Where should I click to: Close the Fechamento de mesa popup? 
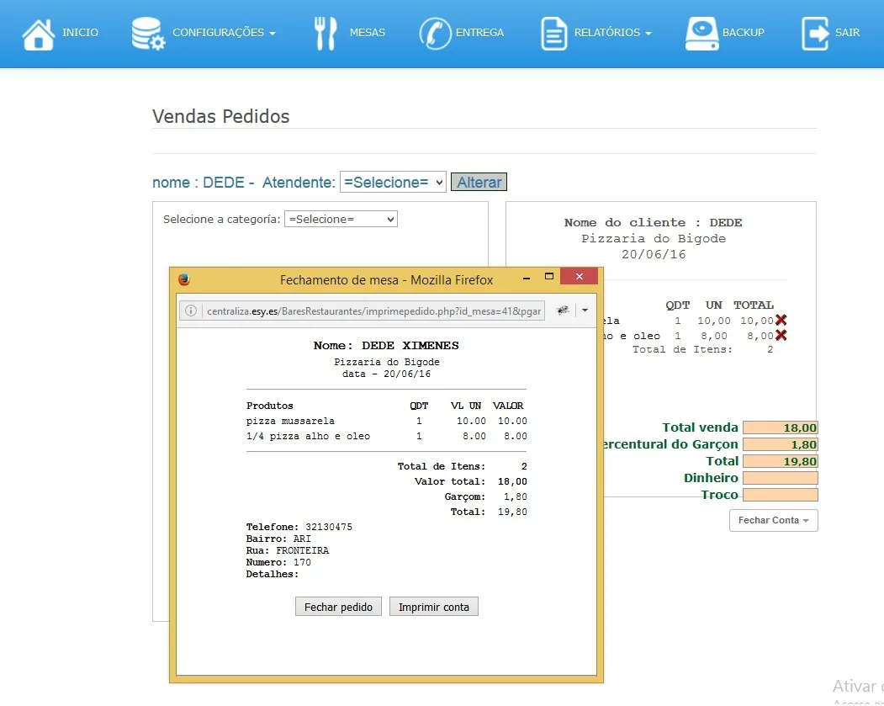pyautogui.click(x=579, y=276)
